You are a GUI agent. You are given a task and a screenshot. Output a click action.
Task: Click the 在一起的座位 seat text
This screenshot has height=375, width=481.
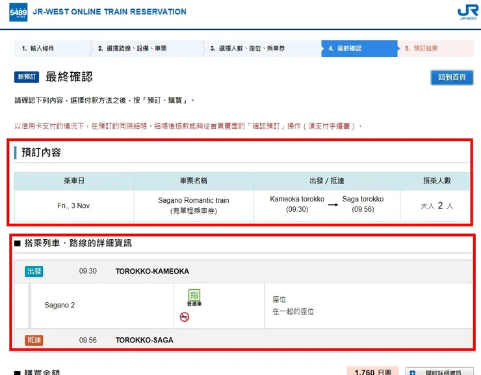293,311
